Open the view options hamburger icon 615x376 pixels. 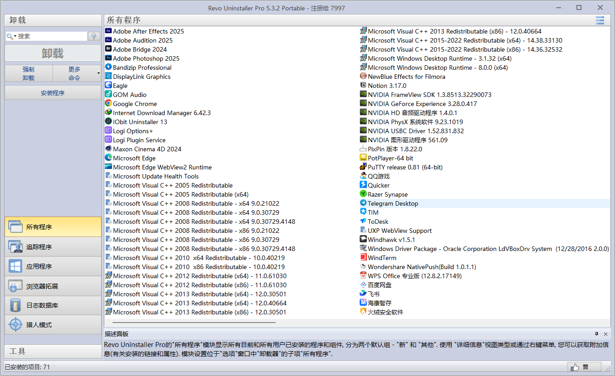click(600, 20)
